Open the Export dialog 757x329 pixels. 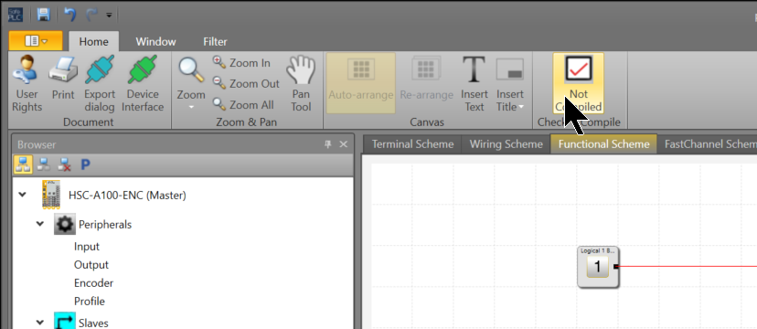pyautogui.click(x=100, y=84)
